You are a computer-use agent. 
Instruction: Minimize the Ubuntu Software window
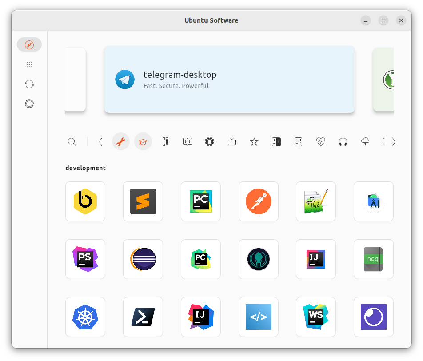pos(366,20)
